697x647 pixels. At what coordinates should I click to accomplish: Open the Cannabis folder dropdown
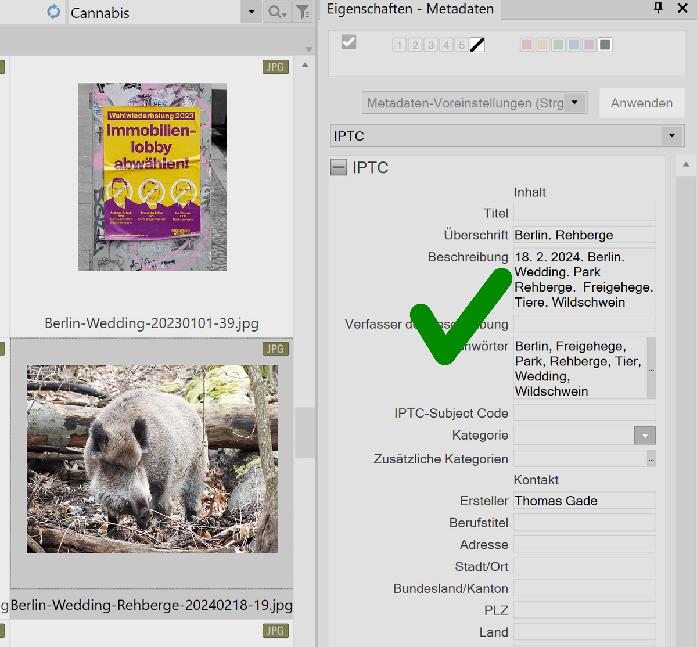252,12
